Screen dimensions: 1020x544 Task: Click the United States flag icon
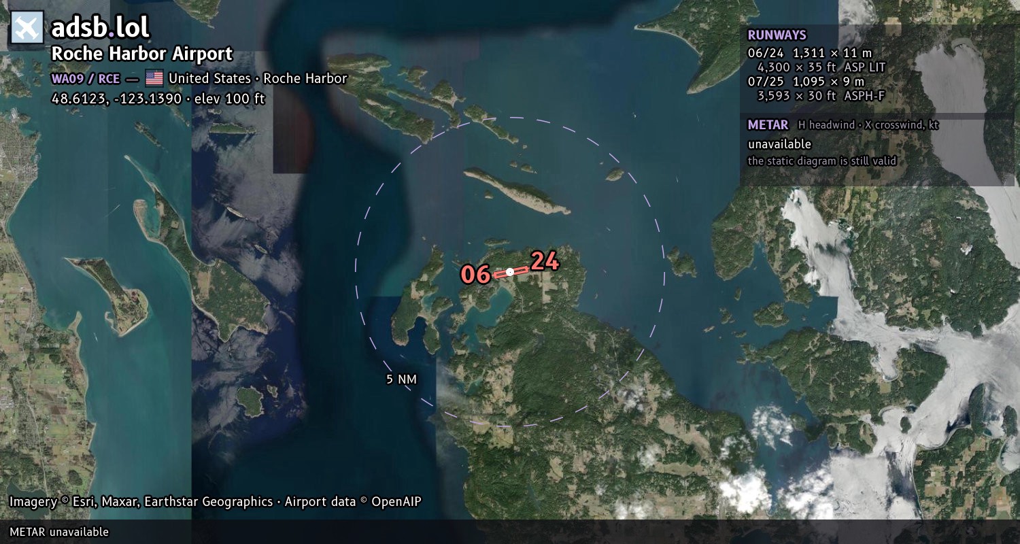(154, 78)
